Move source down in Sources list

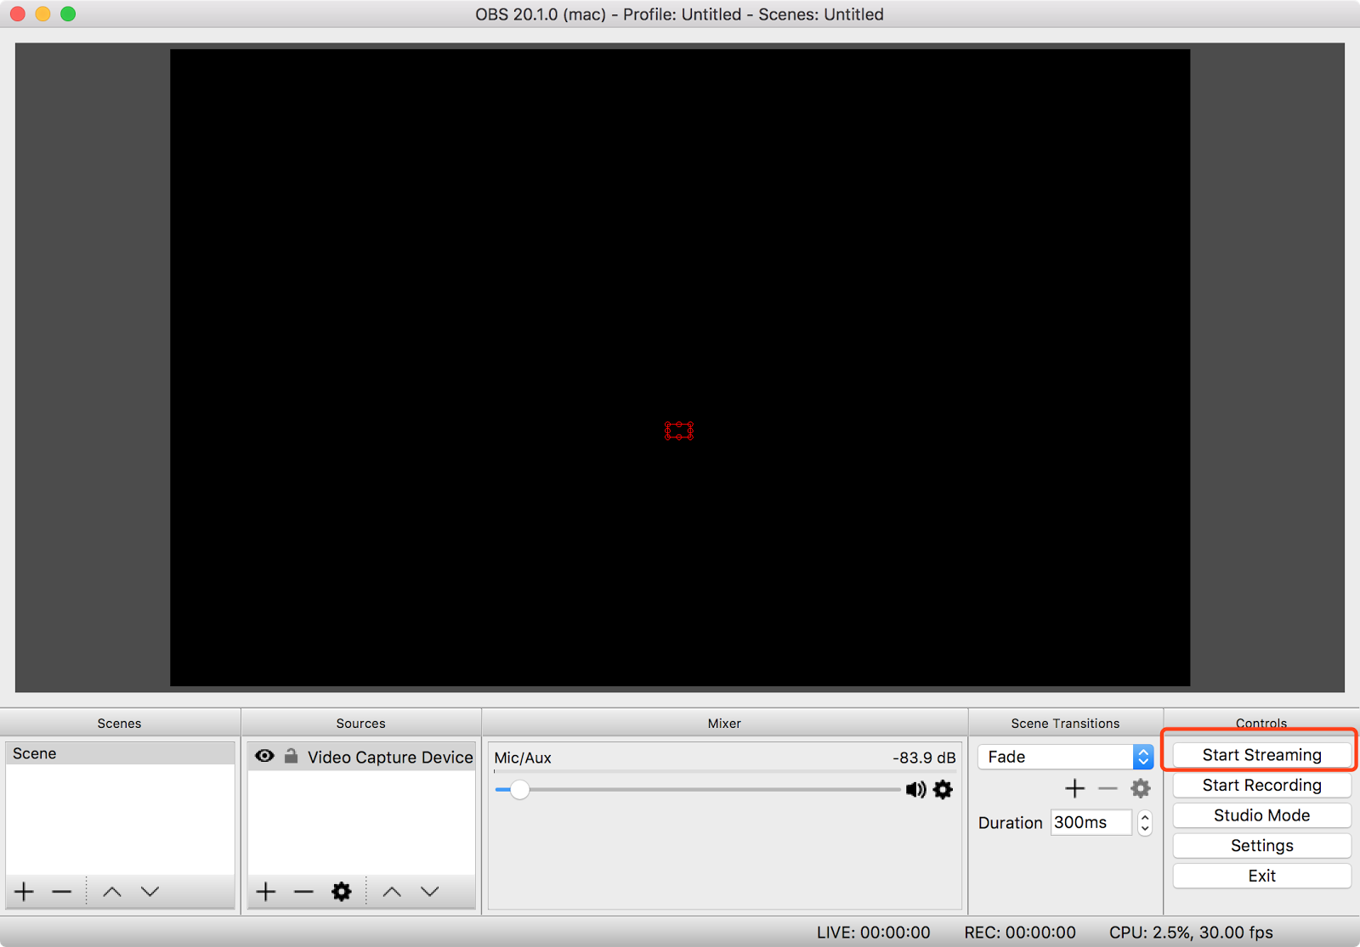(430, 891)
